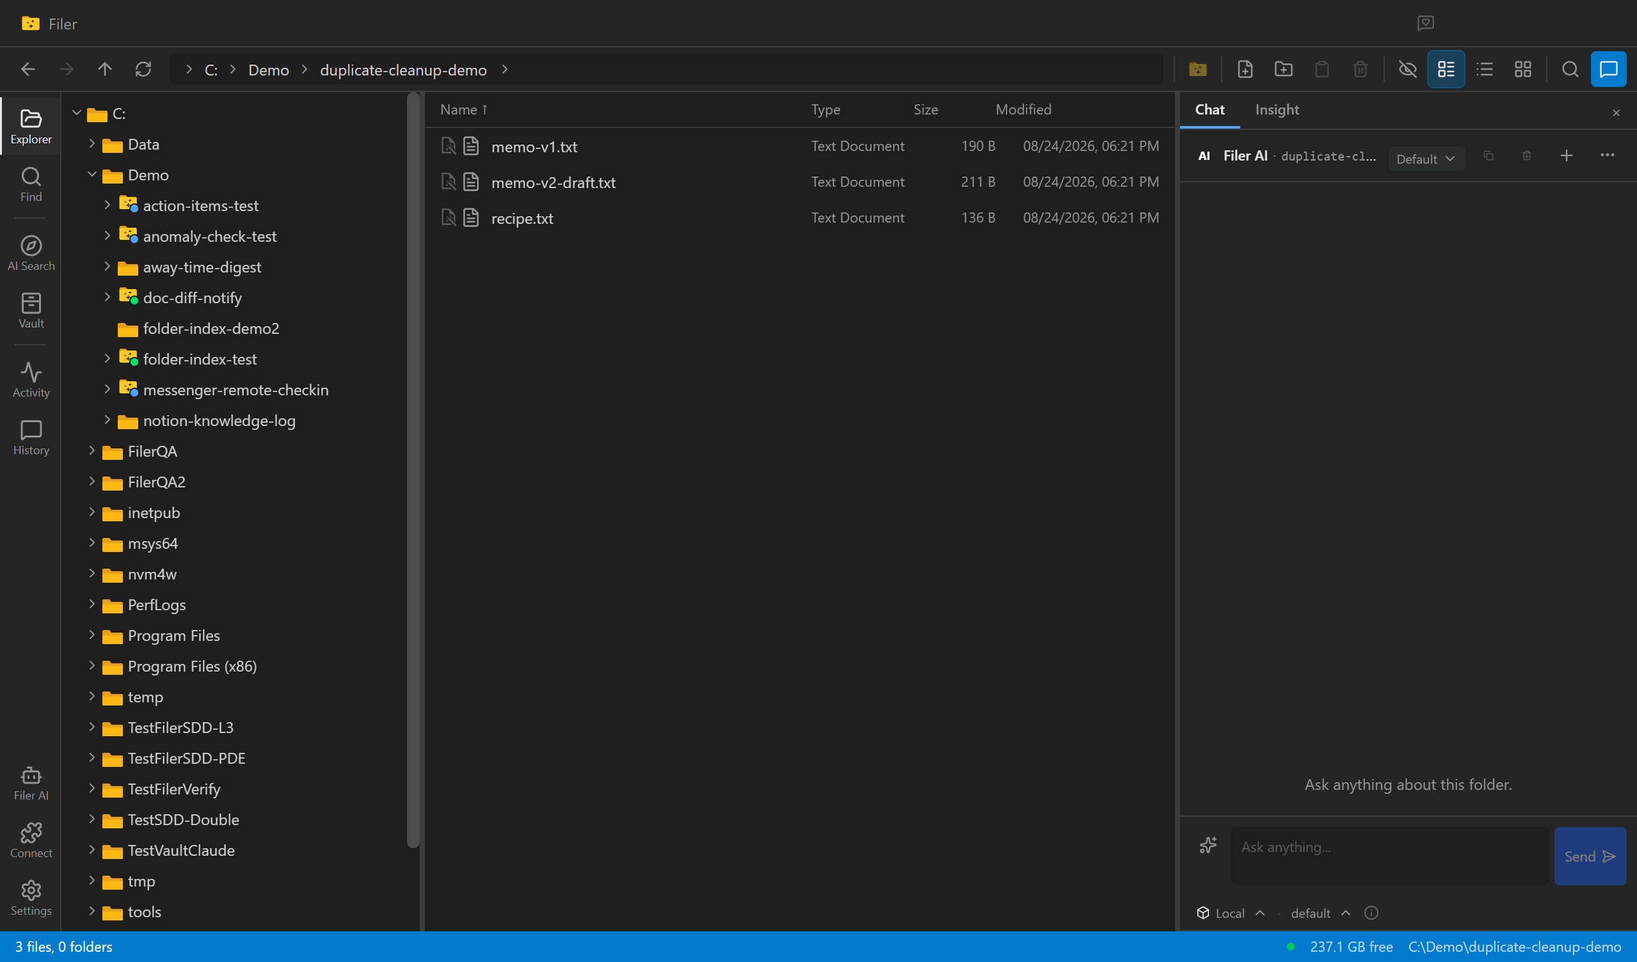Open the Local model selector
Screen dimensions: 1637x962
(x=1230, y=913)
